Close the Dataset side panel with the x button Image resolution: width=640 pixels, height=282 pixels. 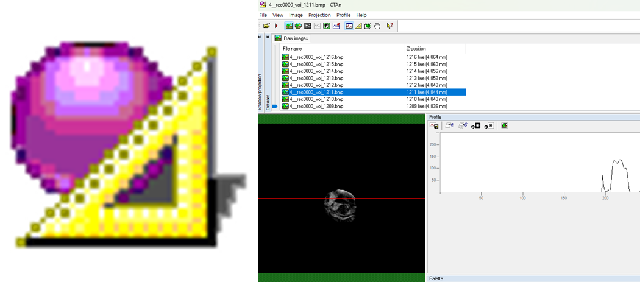coord(268,37)
